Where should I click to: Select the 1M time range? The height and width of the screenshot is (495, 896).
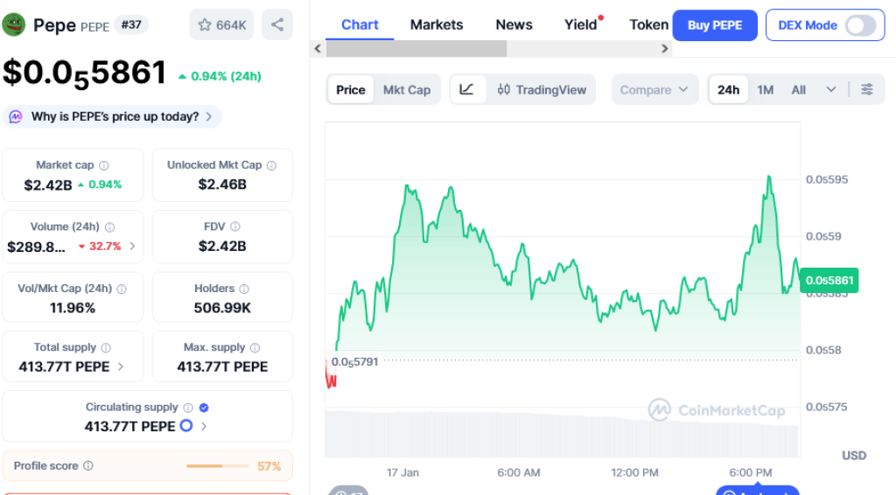(x=766, y=89)
